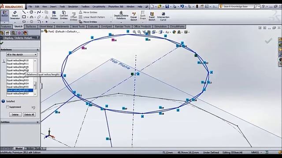Click the Repair Sketch tool

tap(134, 17)
